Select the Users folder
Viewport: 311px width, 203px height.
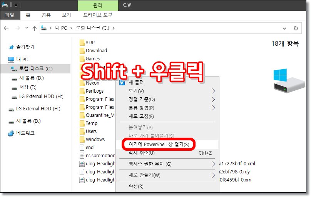point(91,131)
